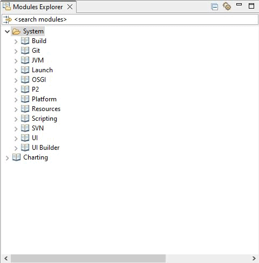Screen dimensions: 259x263
Task: Click the System folder icon
Action: coord(16,32)
